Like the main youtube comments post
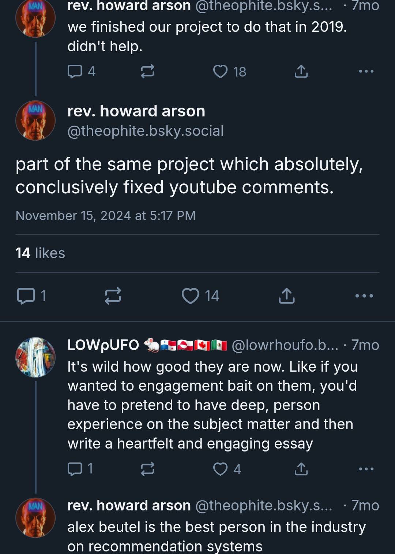The image size is (395, 554). coord(191,296)
